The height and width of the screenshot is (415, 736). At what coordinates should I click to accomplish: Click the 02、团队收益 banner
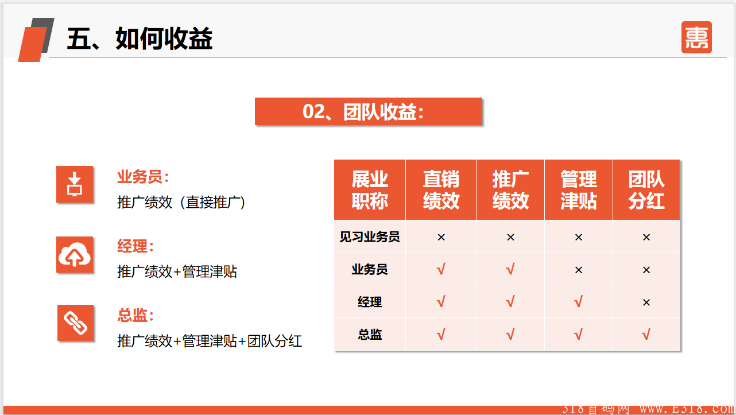click(x=369, y=111)
